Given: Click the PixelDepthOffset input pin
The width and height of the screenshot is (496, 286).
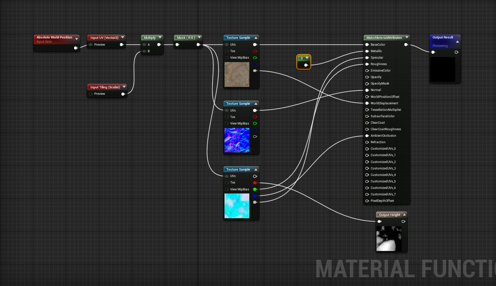Looking at the screenshot, I should (x=367, y=201).
